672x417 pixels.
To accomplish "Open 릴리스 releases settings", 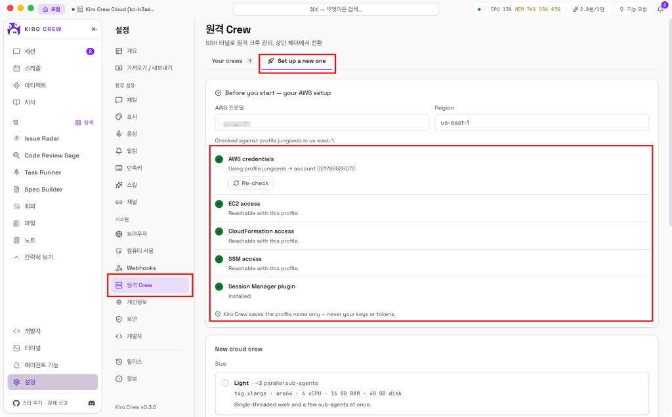I will pos(150,362).
